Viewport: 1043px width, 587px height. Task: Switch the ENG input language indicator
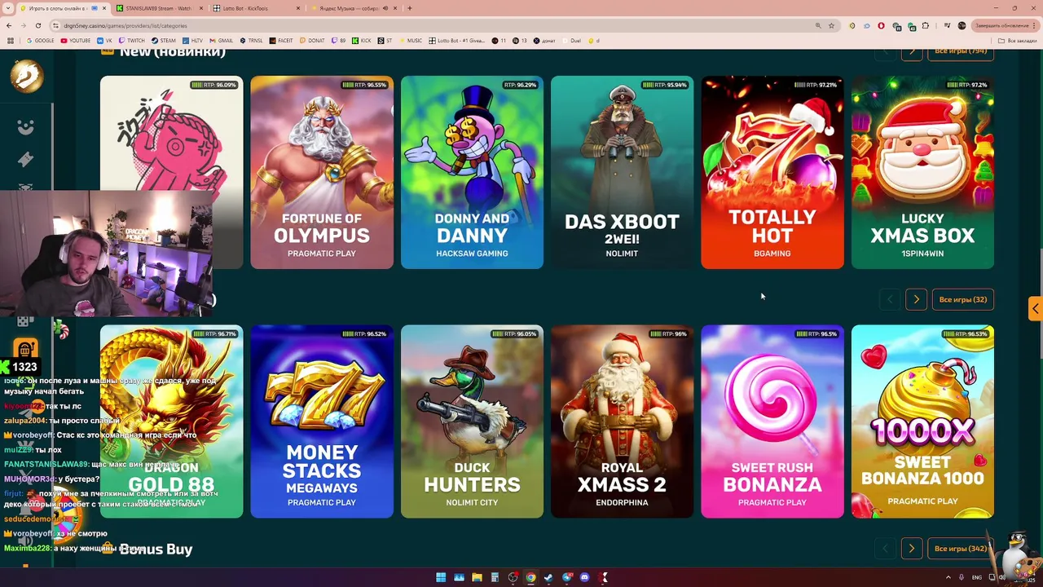tap(977, 577)
